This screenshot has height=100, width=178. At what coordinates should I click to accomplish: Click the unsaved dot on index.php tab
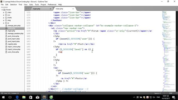pyautogui.click(x=73, y=9)
